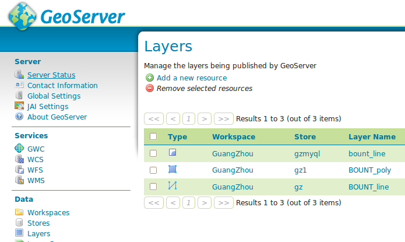Viewport: 405px width, 242px height.
Task: Check the box for bount_line layer
Action: [153, 153]
